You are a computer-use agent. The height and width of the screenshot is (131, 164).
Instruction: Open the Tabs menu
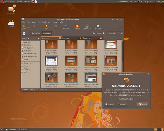(x=55, y=22)
